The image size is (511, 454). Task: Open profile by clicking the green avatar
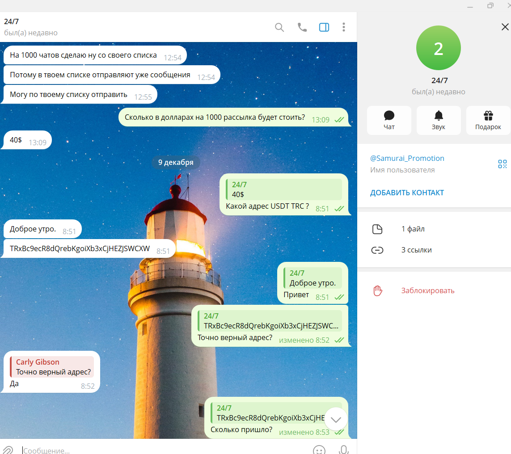click(x=438, y=48)
